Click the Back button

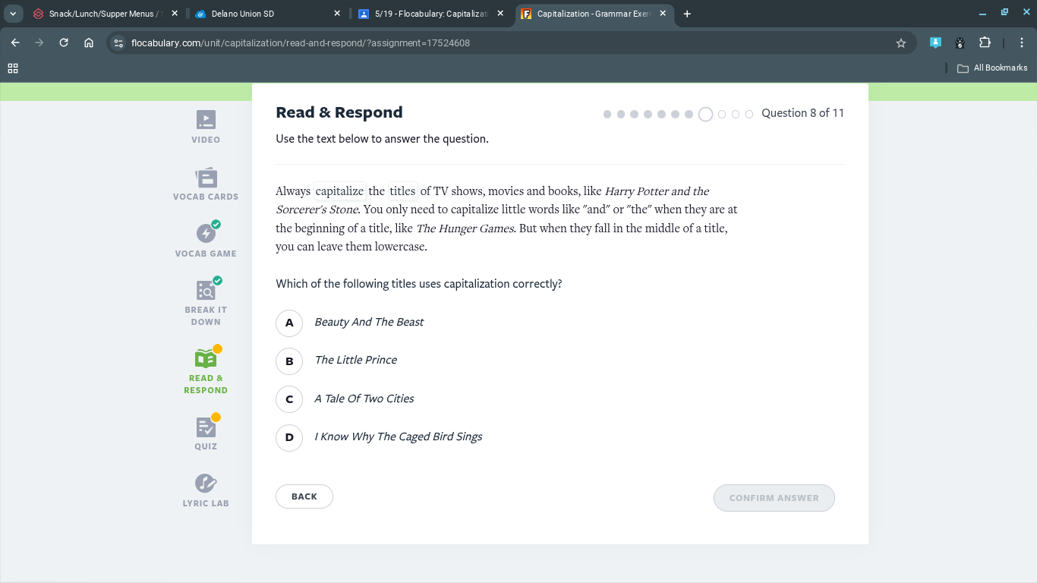(x=304, y=496)
